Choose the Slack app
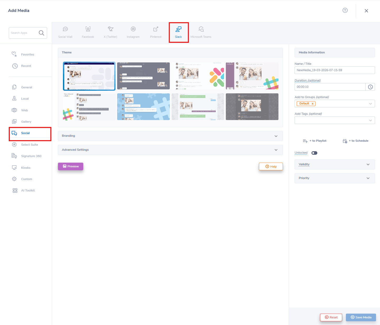 coord(178,32)
